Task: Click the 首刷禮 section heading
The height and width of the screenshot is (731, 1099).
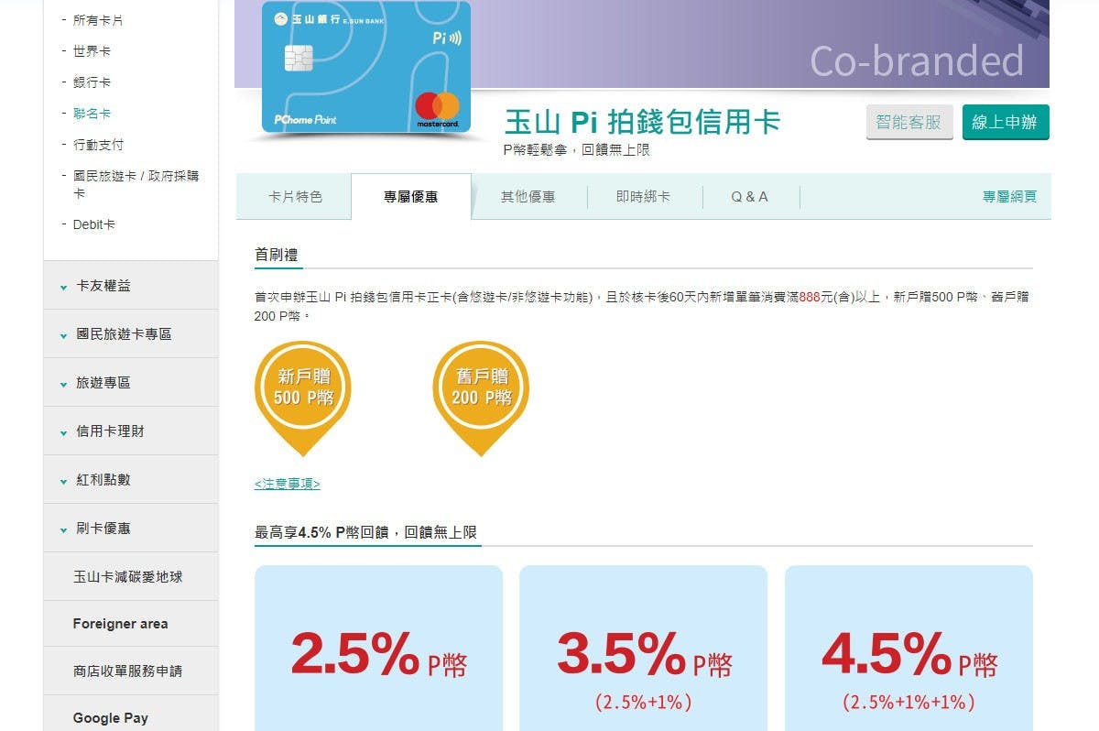Action: [x=276, y=255]
